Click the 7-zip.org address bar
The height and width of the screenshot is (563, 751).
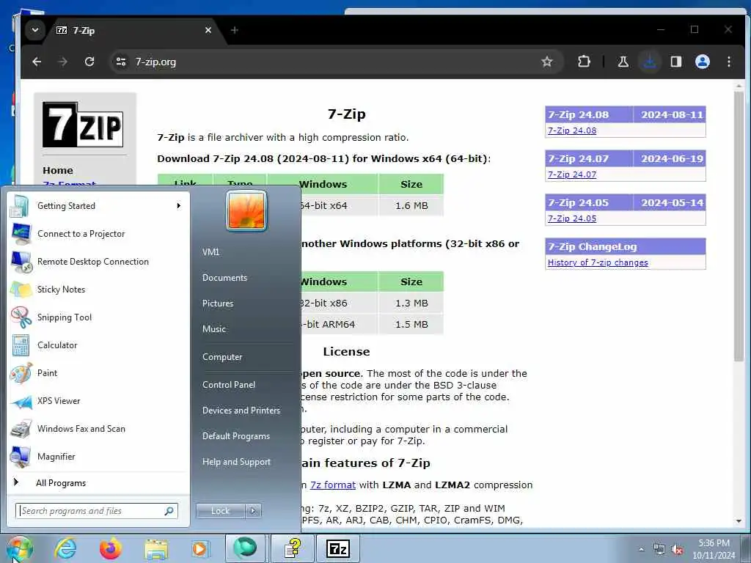coord(335,62)
